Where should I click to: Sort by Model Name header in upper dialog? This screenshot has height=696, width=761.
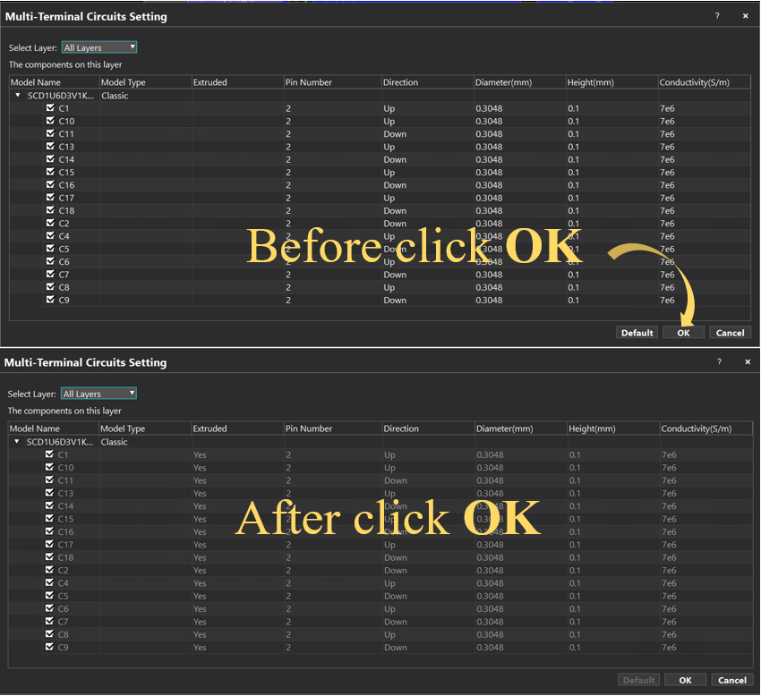[x=55, y=82]
